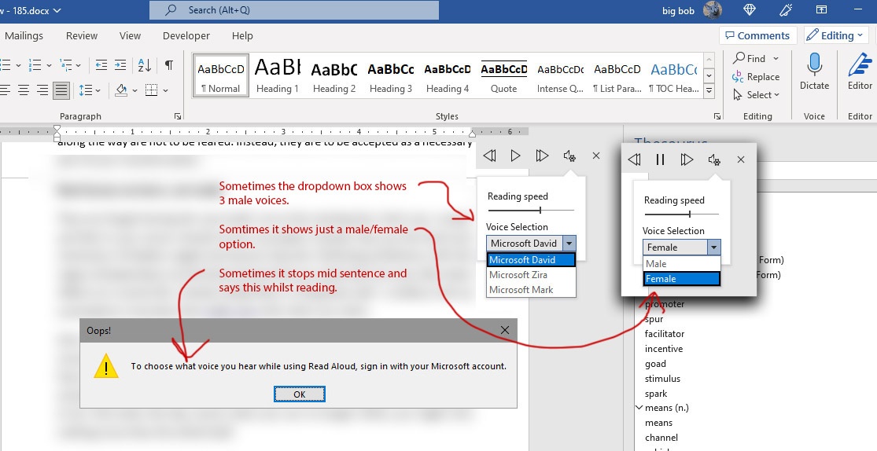
Task: Click the big bob account picture
Action: (712, 10)
